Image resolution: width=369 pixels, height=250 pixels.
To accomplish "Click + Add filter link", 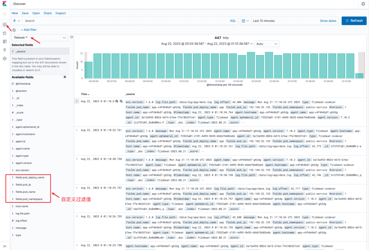I will click(x=29, y=30).
